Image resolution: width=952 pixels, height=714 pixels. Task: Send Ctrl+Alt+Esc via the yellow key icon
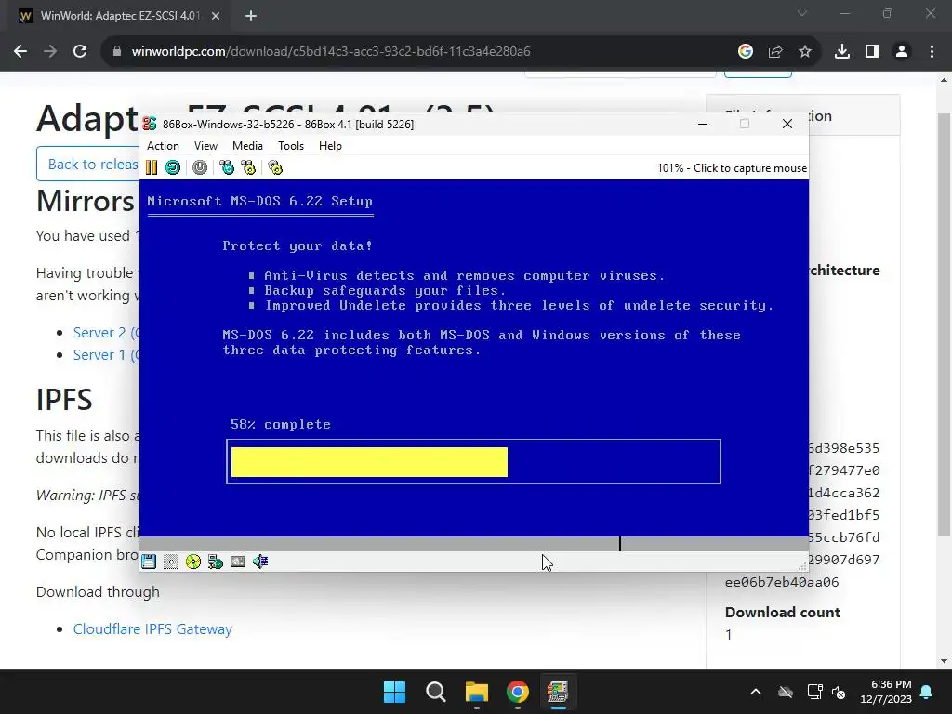tap(248, 167)
